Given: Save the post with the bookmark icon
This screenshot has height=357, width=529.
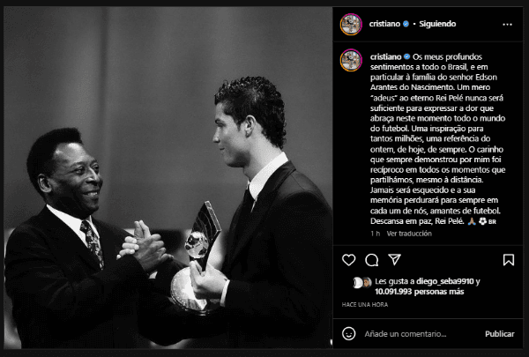Looking at the screenshot, I should (509, 260).
